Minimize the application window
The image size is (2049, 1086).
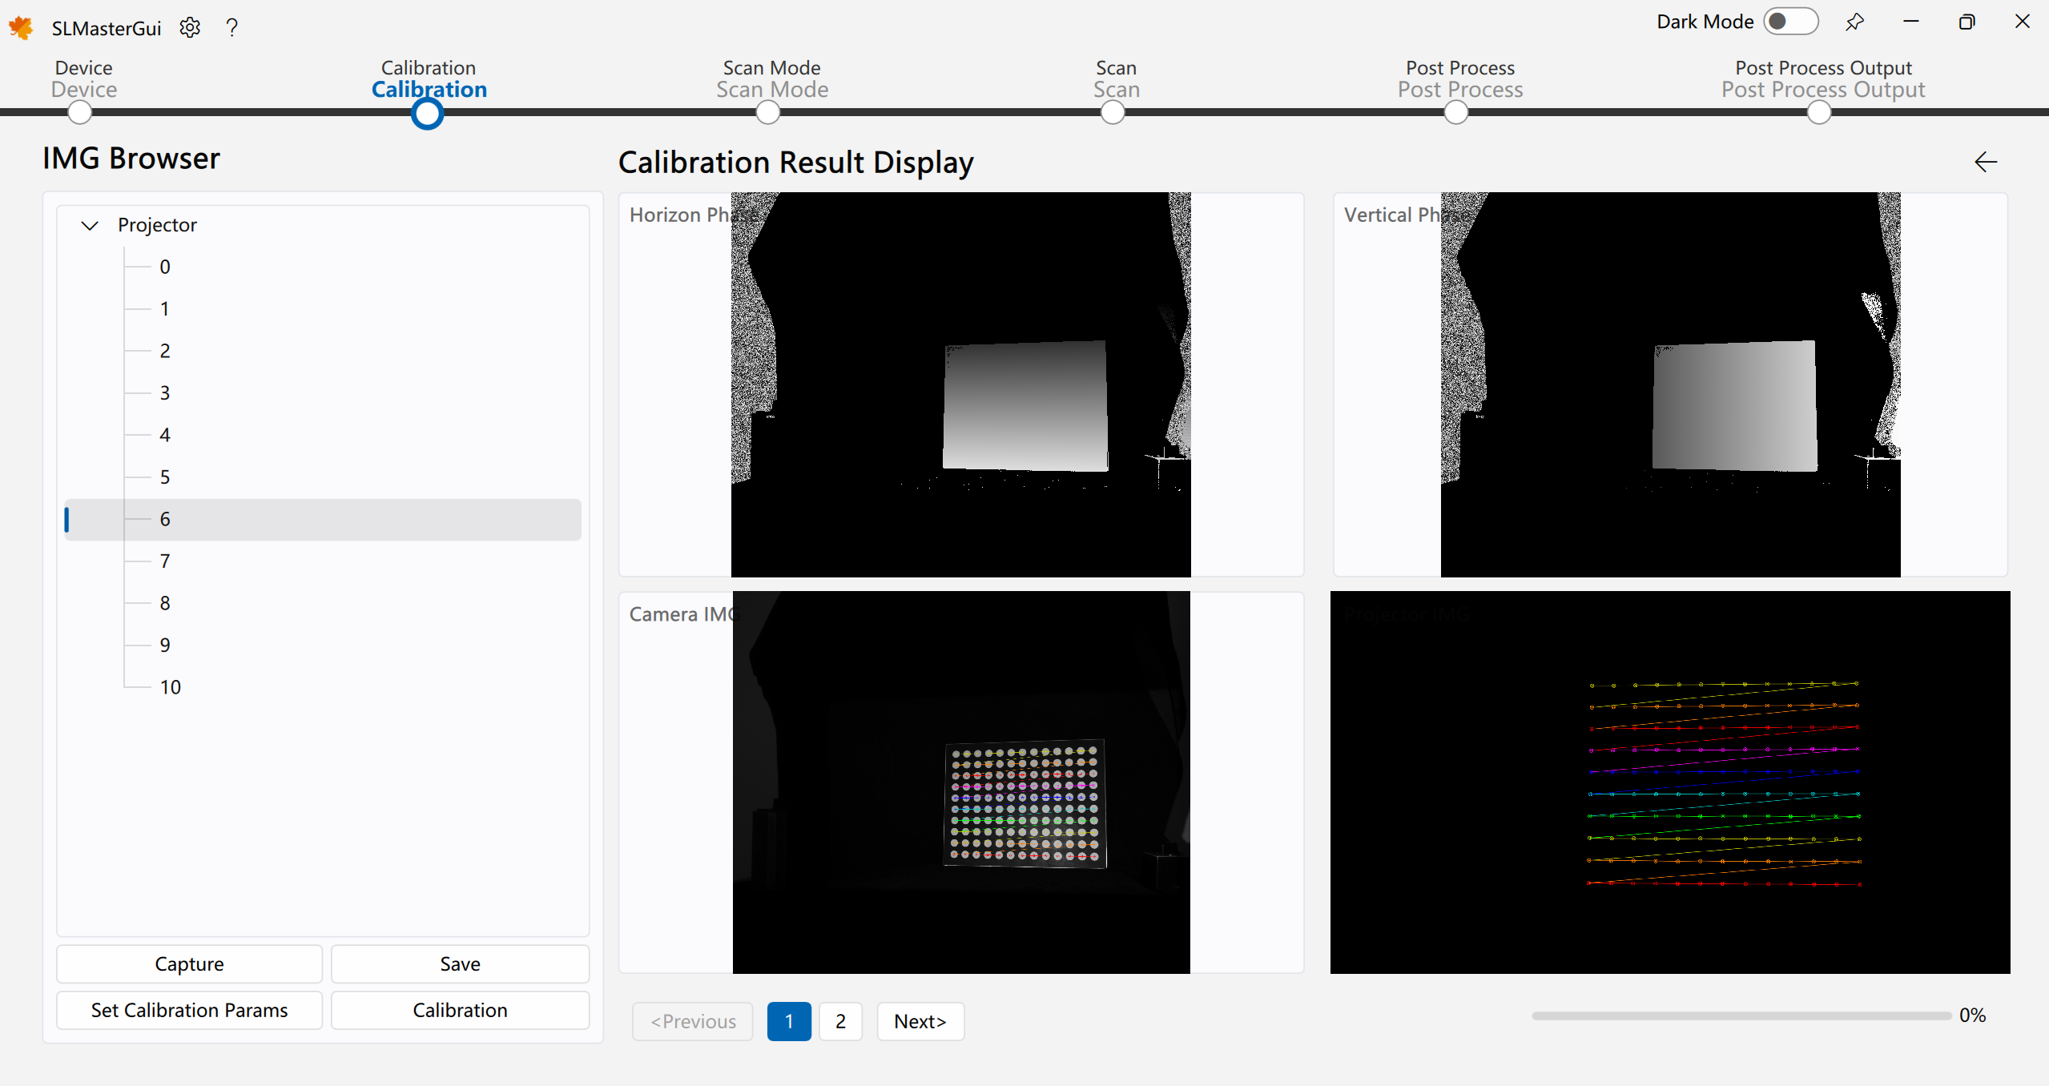tap(1911, 22)
